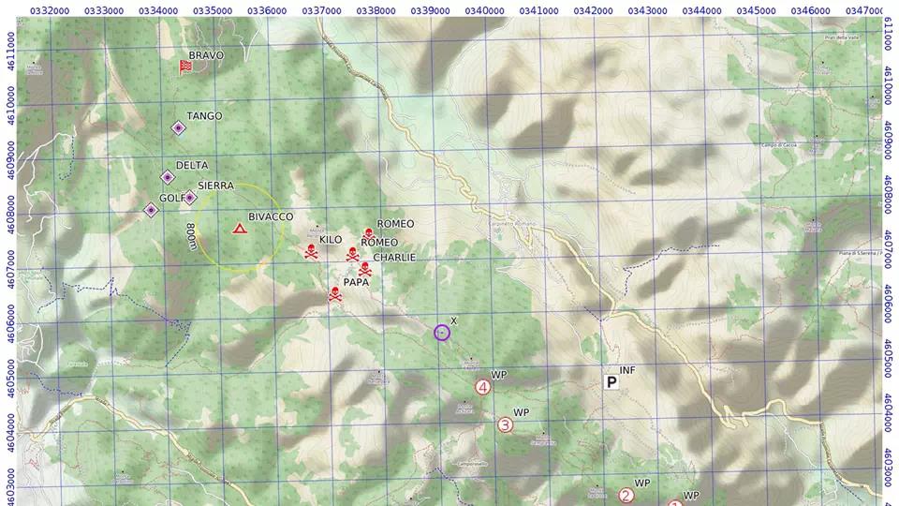The height and width of the screenshot is (506, 899).
Task: Select the PAPA label text
Action: coord(356,282)
